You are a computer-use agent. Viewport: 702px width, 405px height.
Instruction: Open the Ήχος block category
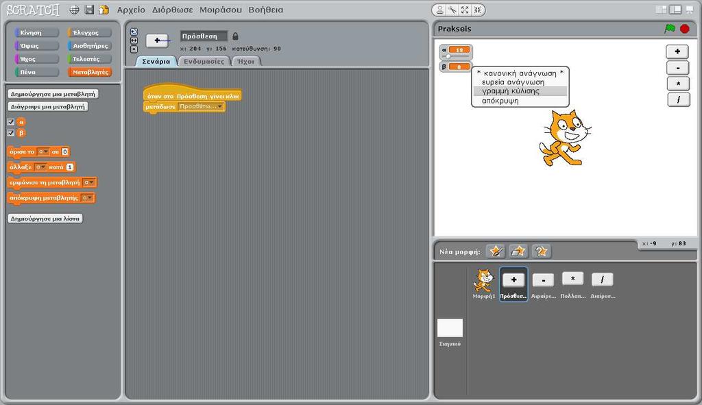tap(37, 59)
